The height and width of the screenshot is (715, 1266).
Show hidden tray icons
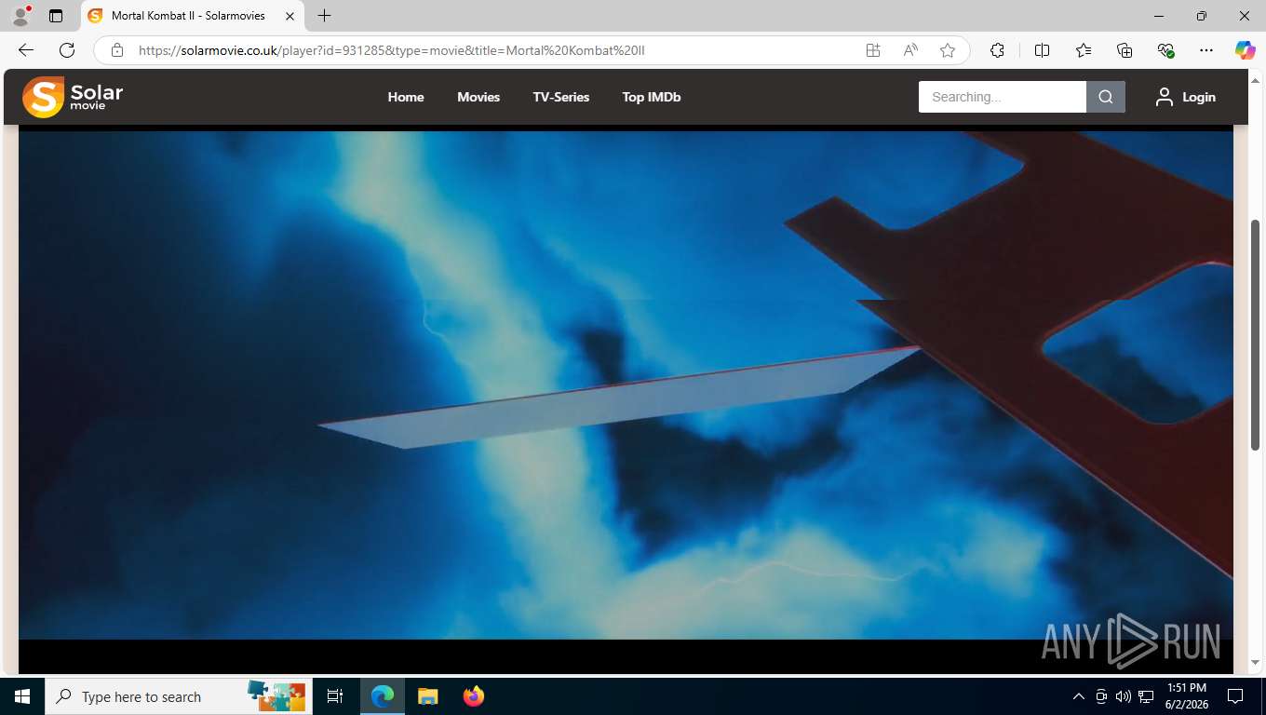click(1079, 696)
